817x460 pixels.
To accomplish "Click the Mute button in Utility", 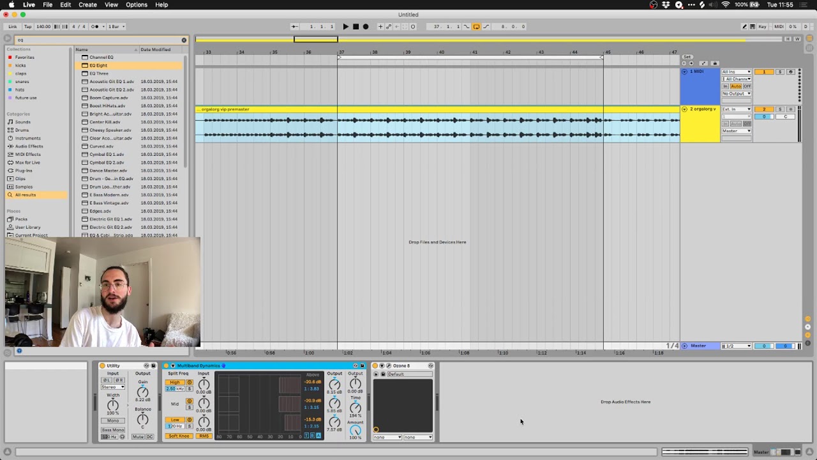I will 137,436.
